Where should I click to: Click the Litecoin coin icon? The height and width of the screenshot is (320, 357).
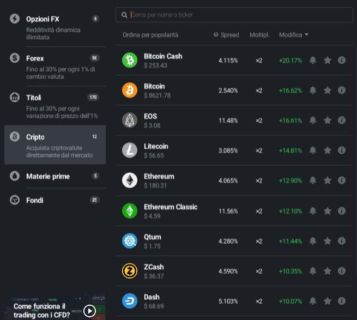(x=130, y=150)
